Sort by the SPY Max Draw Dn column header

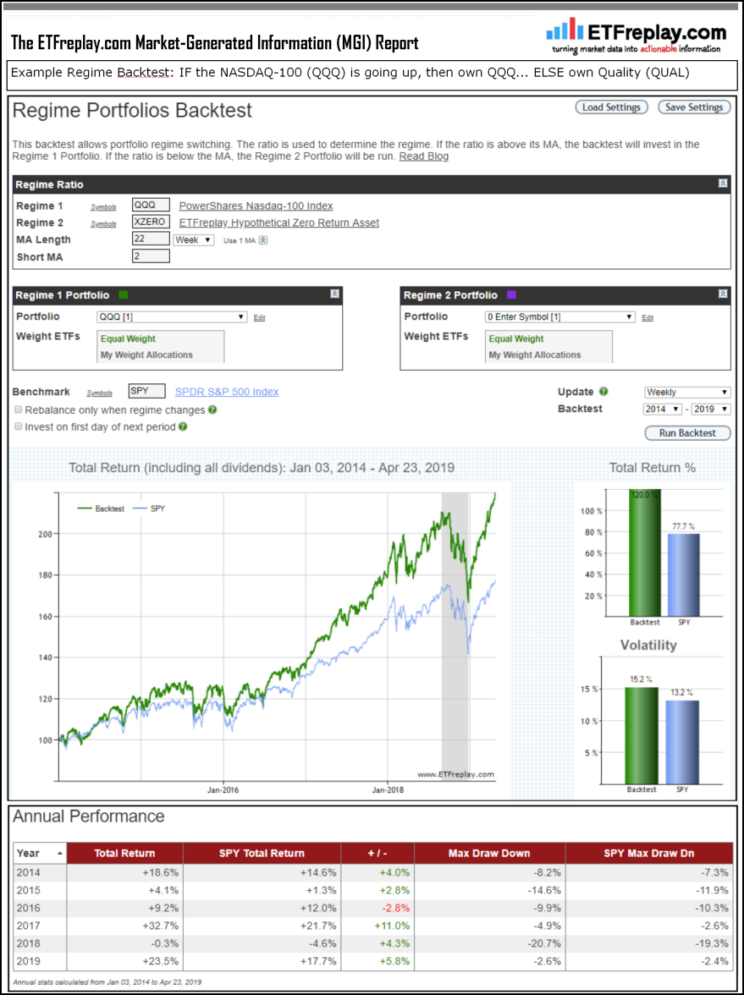coord(648,854)
